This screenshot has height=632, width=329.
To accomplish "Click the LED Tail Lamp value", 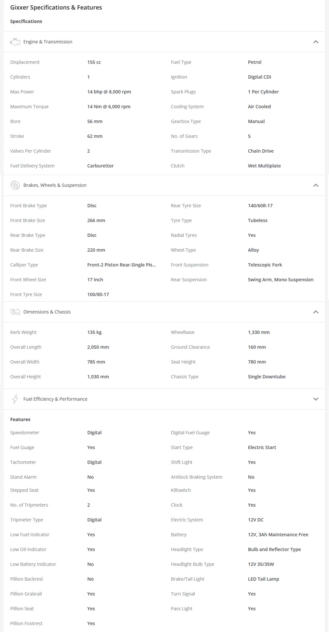I will click(x=263, y=579).
